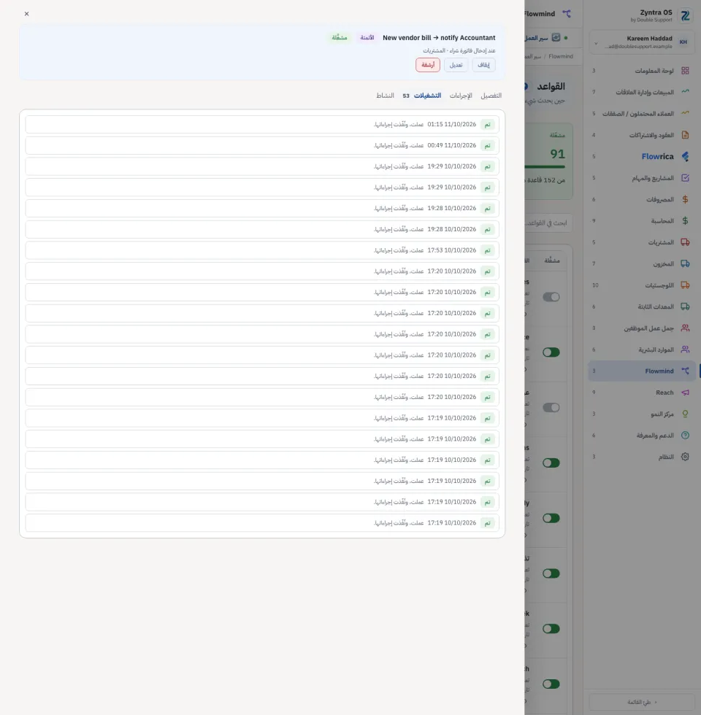Open المشتريات purchases truck icon
The width and height of the screenshot is (701, 715).
coord(685,242)
